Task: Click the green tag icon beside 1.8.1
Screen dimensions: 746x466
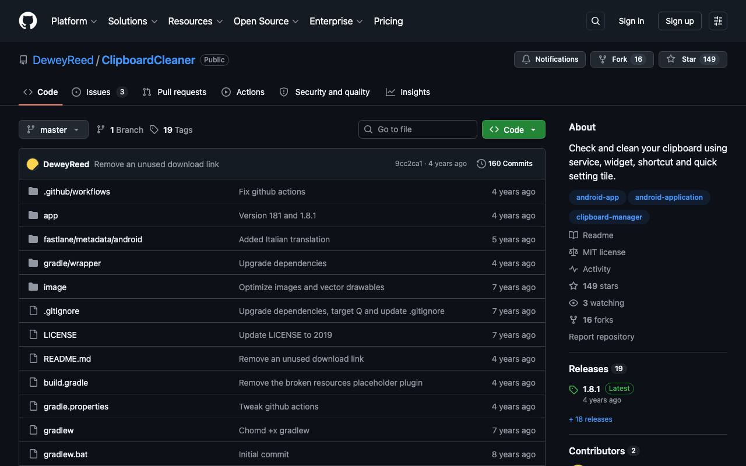Action: (573, 390)
